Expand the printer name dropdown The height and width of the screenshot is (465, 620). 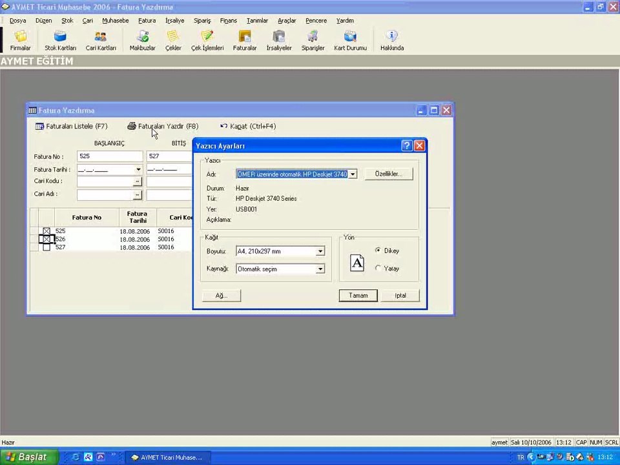pyautogui.click(x=353, y=174)
